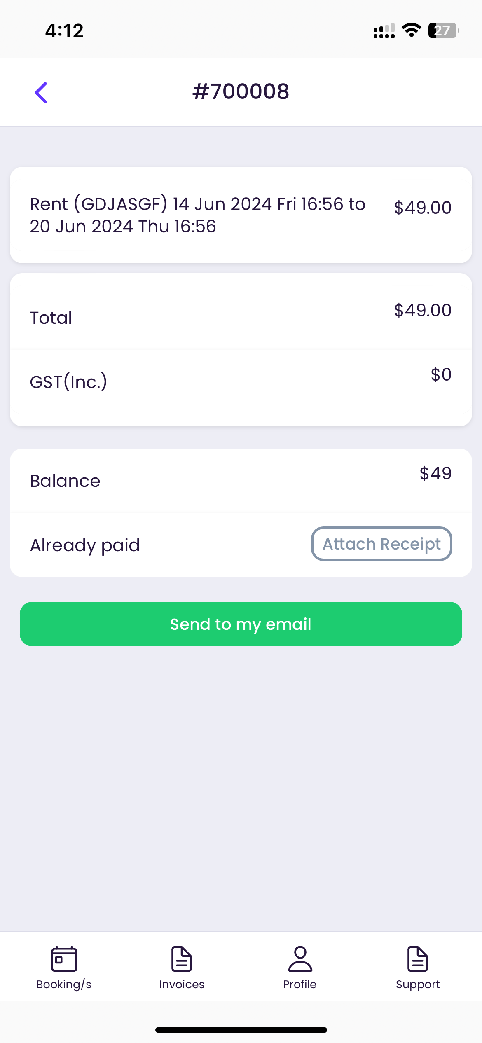Tap the cellular signal bars icon
482x1043 pixels.
coord(384,31)
